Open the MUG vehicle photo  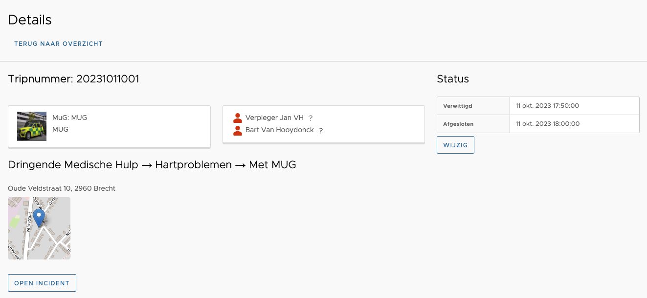click(32, 126)
